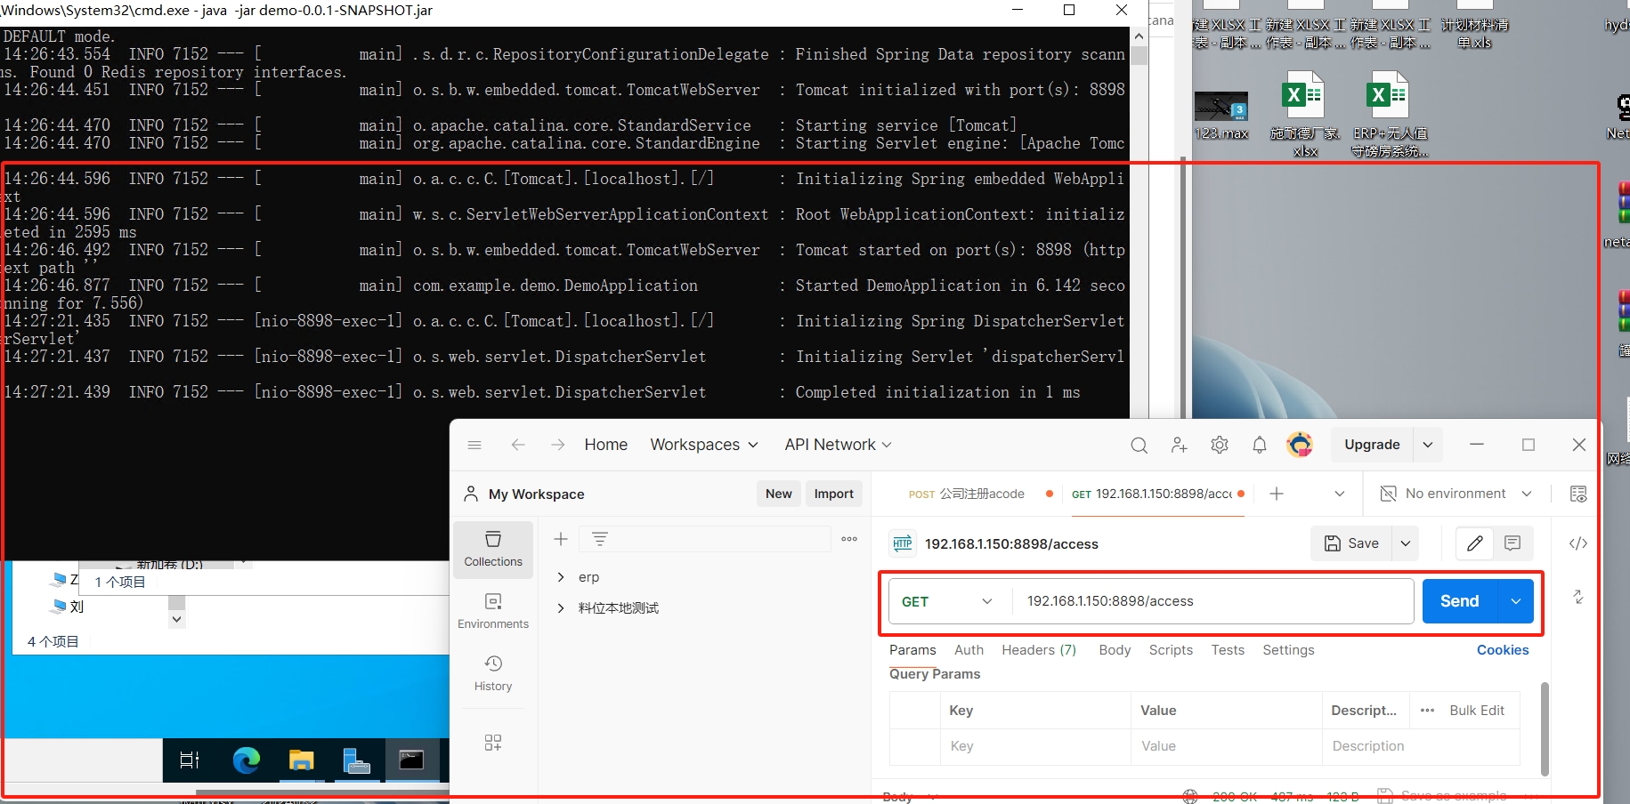Screen dimensions: 1630x804
Task: Click the ellipsis beside Bulk Edit
Action: tap(1428, 711)
